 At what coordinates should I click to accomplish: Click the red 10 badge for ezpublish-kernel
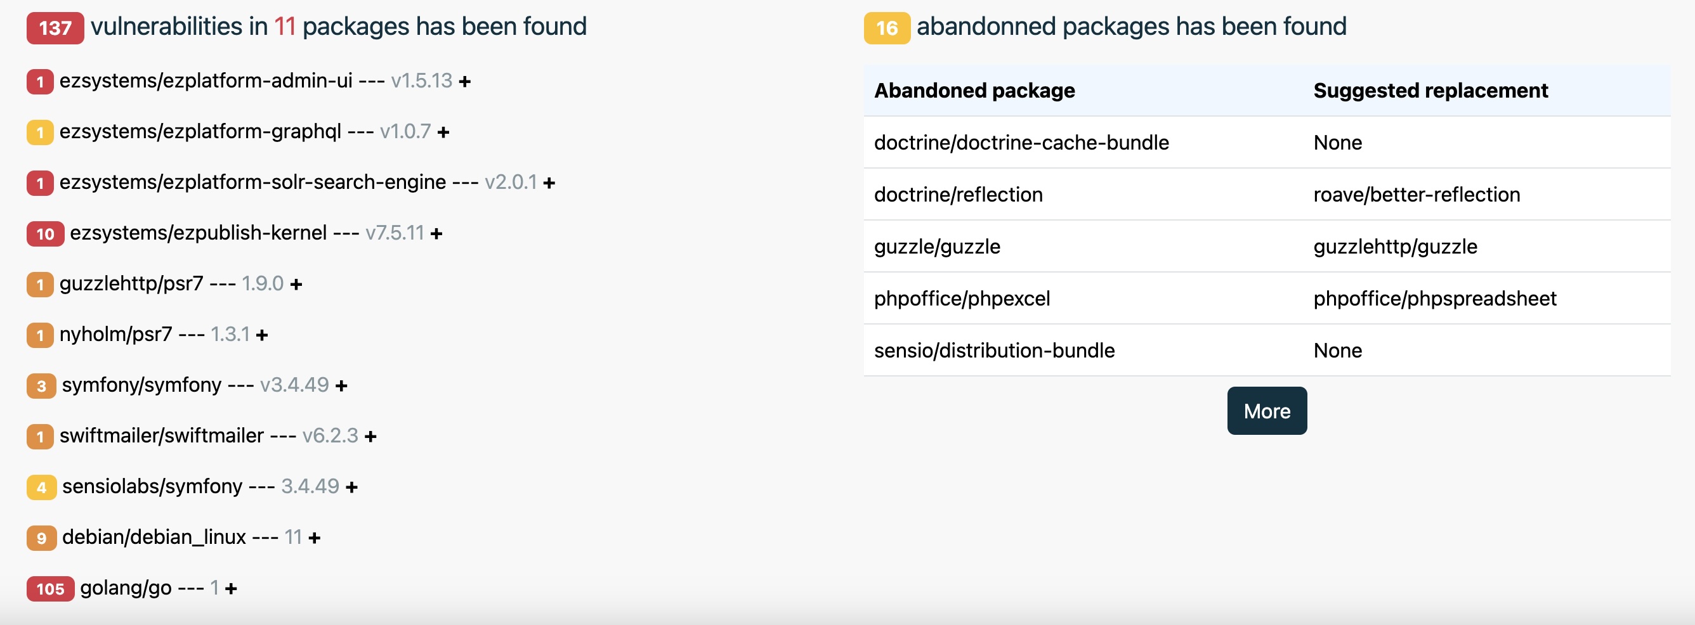pyautogui.click(x=46, y=233)
